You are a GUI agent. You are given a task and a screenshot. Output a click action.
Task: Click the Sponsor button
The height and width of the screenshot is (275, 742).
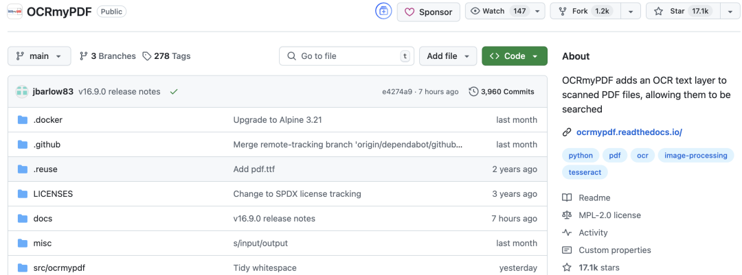pos(429,12)
